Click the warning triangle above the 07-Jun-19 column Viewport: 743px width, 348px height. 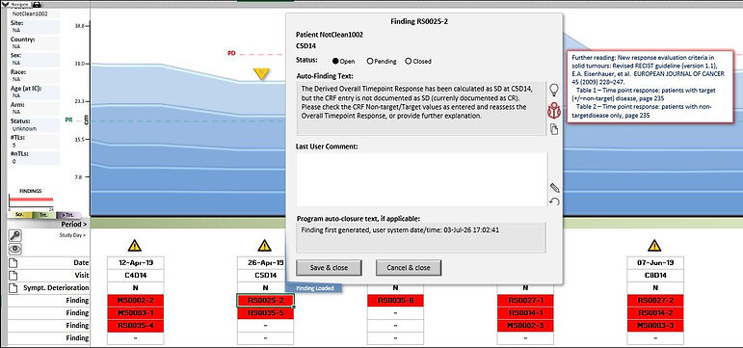(654, 245)
